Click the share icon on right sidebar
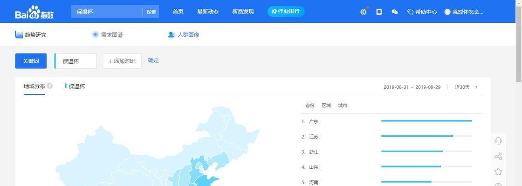522x186 pixels. click(x=498, y=156)
